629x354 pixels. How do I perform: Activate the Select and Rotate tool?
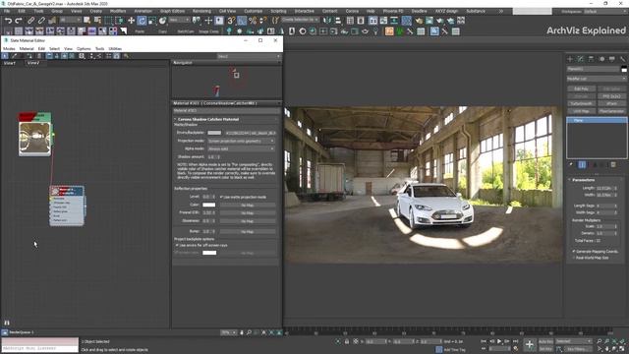(x=142, y=21)
